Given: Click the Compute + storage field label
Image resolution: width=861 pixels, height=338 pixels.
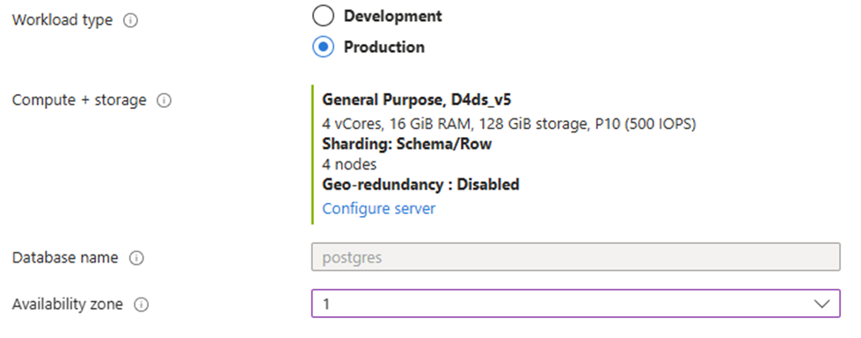Looking at the screenshot, I should coord(79,101).
